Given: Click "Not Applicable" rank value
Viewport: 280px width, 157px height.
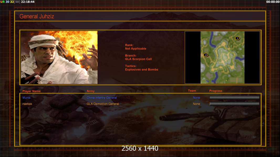Looking at the screenshot, I should click(x=136, y=49).
